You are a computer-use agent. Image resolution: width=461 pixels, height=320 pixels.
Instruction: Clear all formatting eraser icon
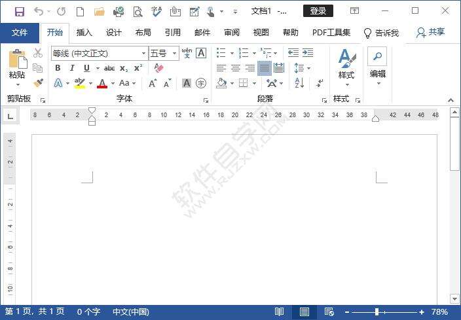(x=158, y=68)
